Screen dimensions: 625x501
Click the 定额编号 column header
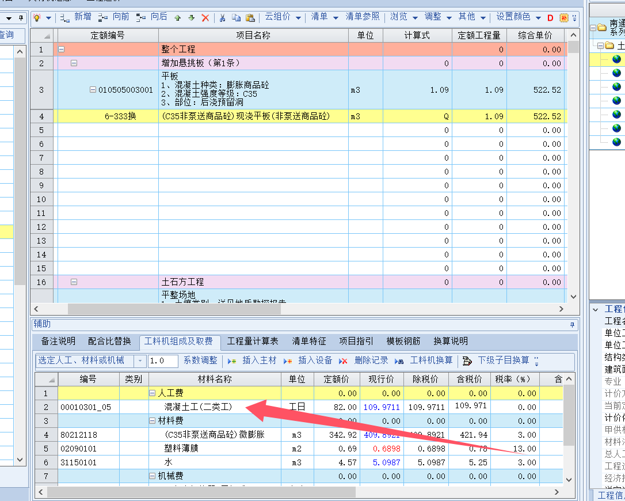tap(108, 36)
